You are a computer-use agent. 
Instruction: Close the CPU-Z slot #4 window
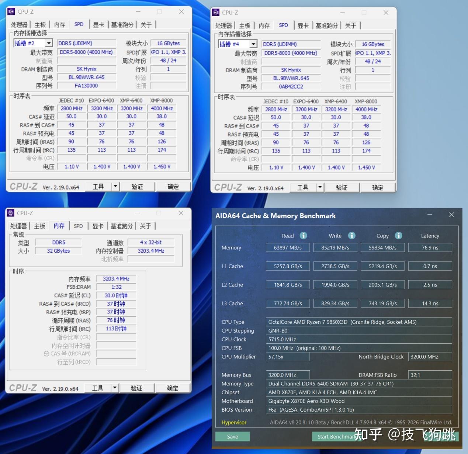pos(386,13)
